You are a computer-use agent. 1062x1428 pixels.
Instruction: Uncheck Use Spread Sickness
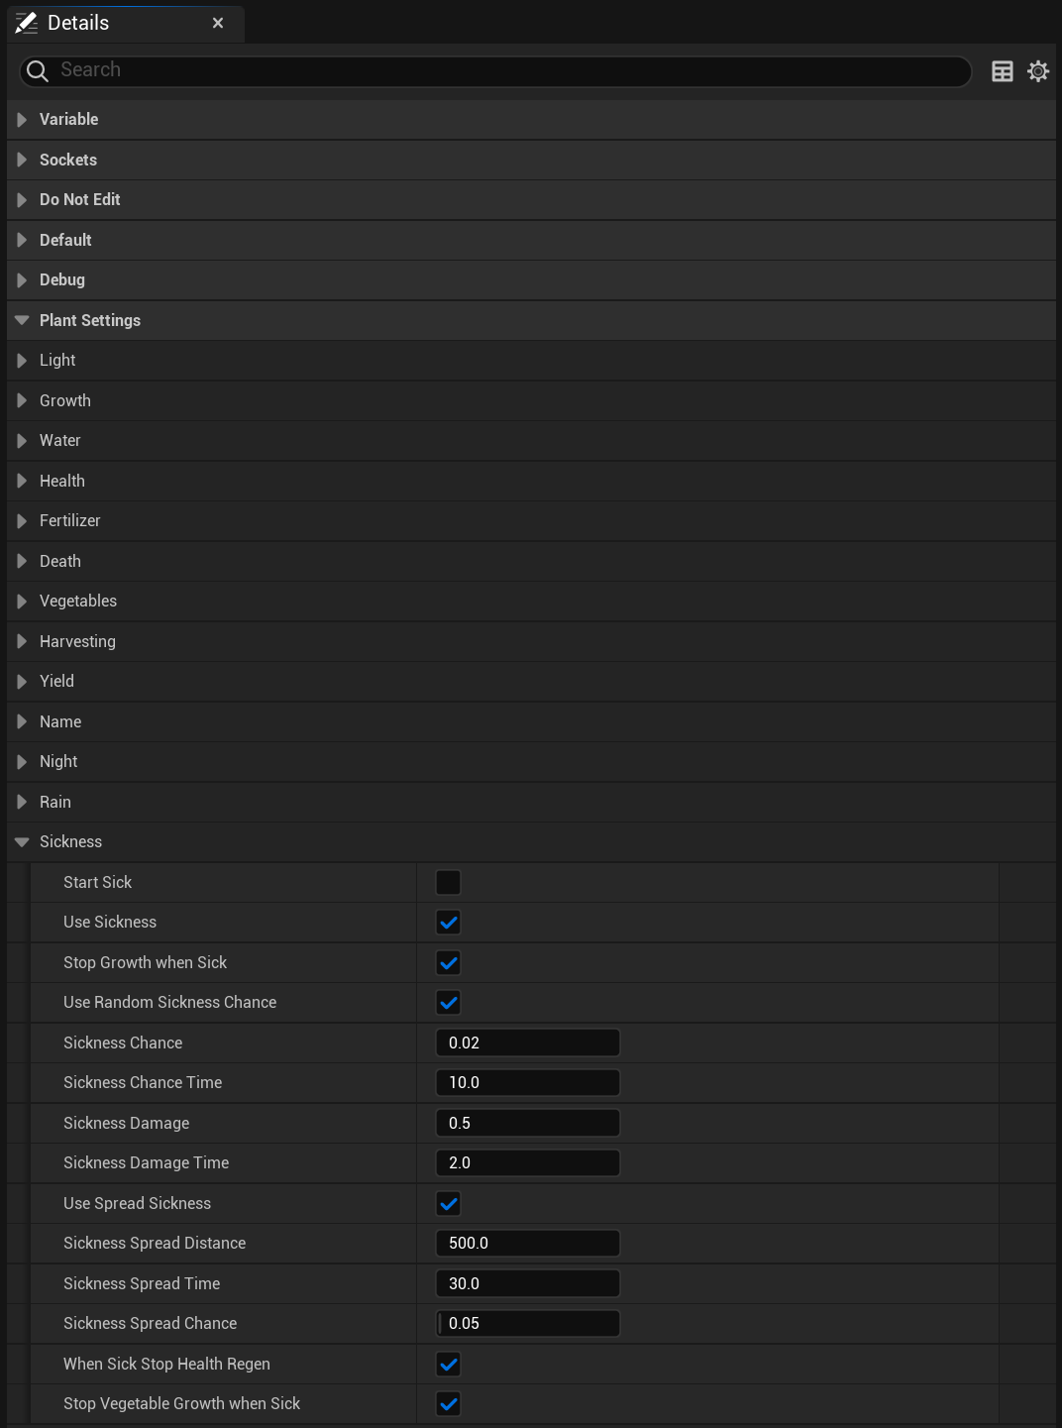tap(448, 1203)
